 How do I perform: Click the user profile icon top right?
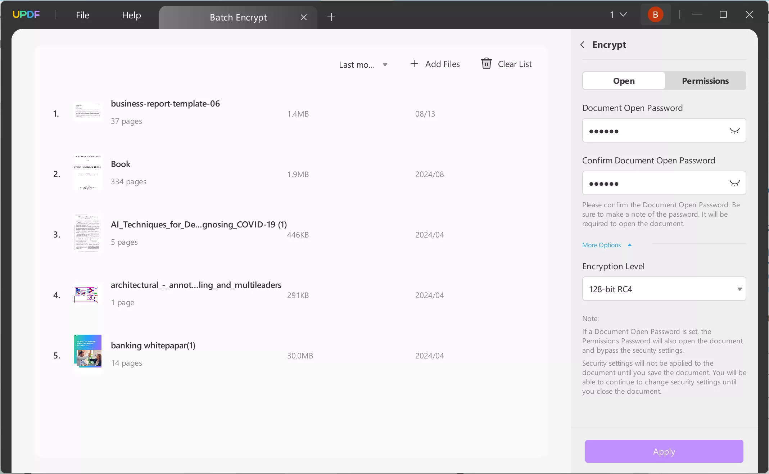pyautogui.click(x=655, y=14)
